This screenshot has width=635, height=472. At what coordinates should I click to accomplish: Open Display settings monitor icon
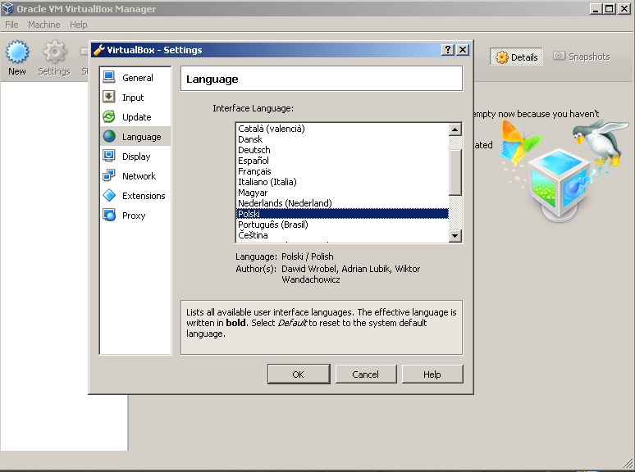[x=108, y=156]
